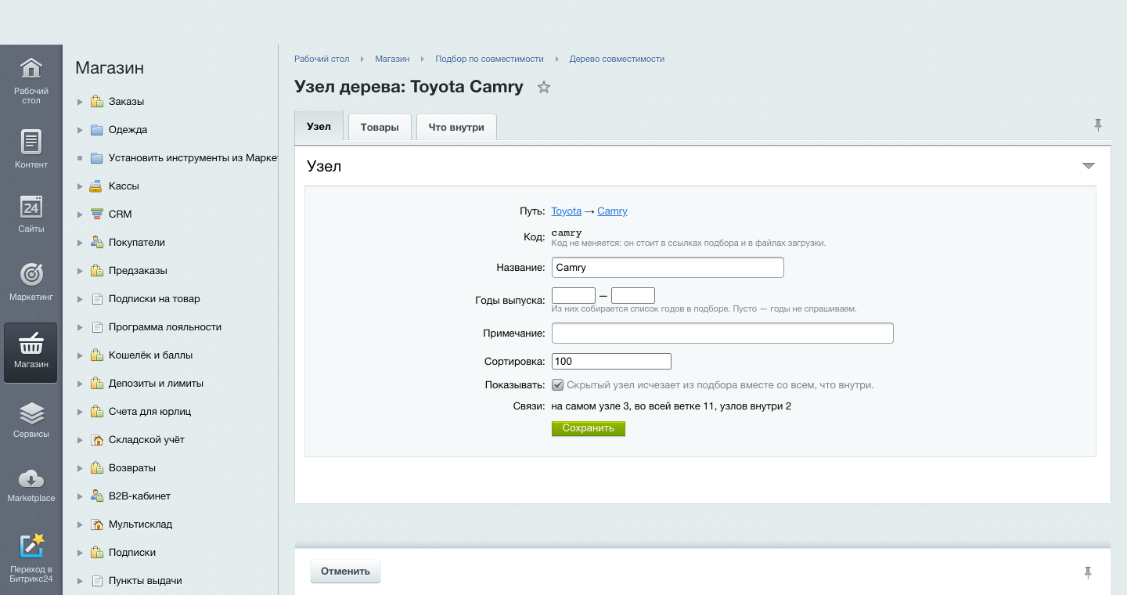Click the Отменить button
Image resolution: width=1127 pixels, height=595 pixels.
[x=345, y=572]
